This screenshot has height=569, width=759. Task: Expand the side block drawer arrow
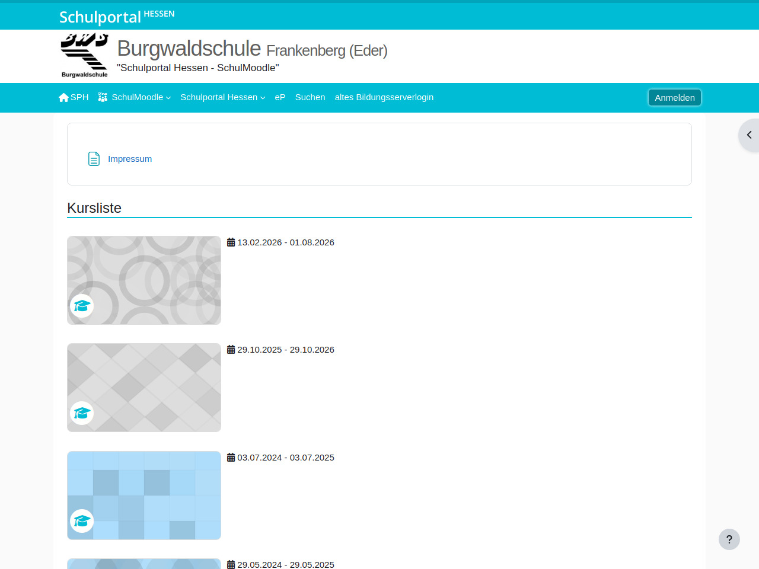(749, 135)
